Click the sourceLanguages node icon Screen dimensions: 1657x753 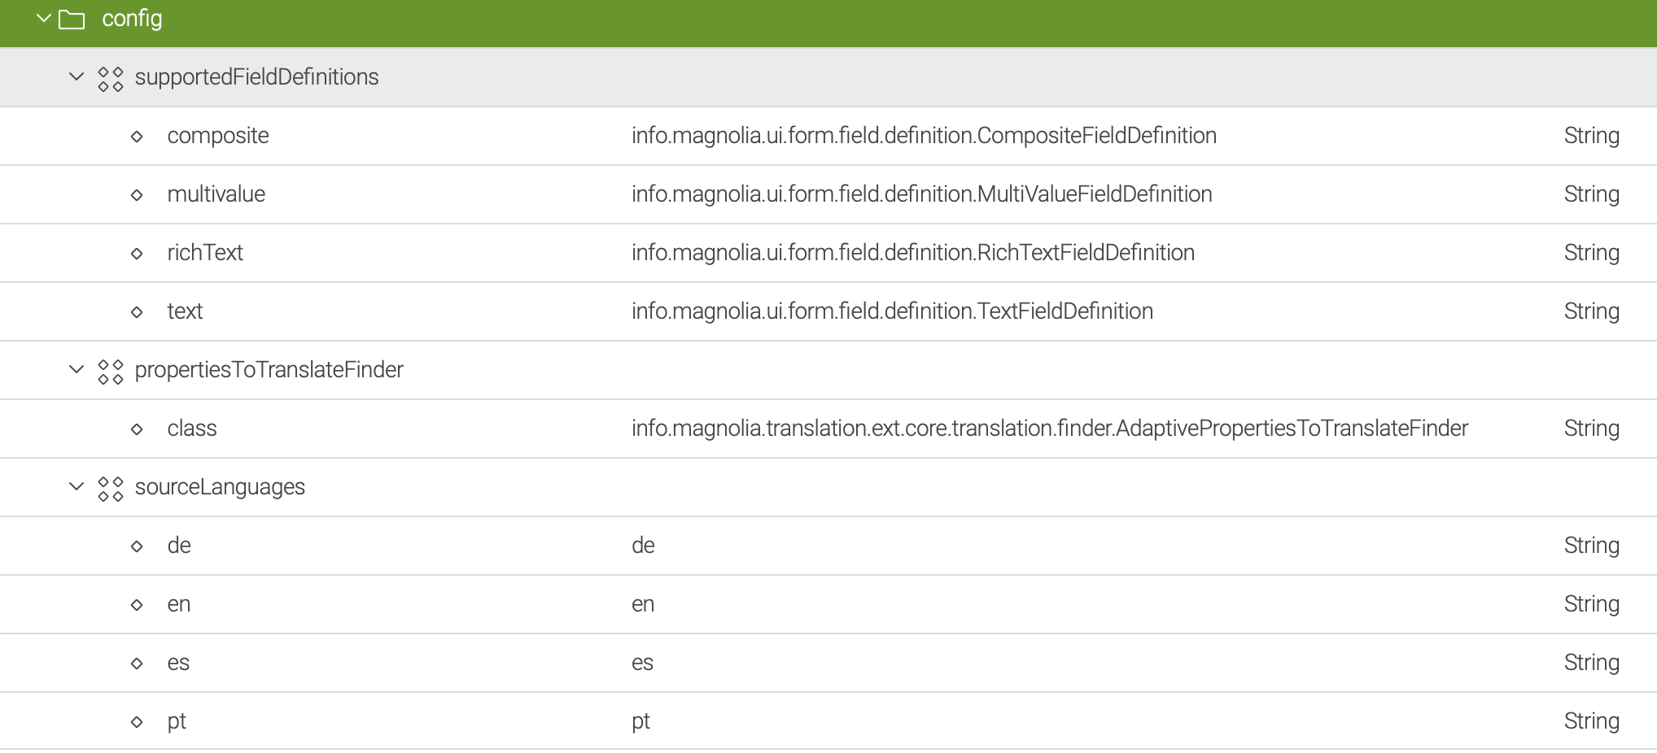[110, 487]
